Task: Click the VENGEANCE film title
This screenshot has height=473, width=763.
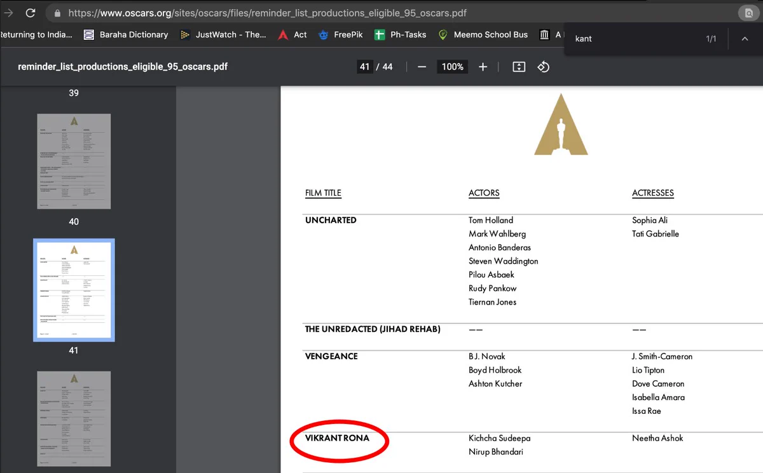Action: point(331,357)
